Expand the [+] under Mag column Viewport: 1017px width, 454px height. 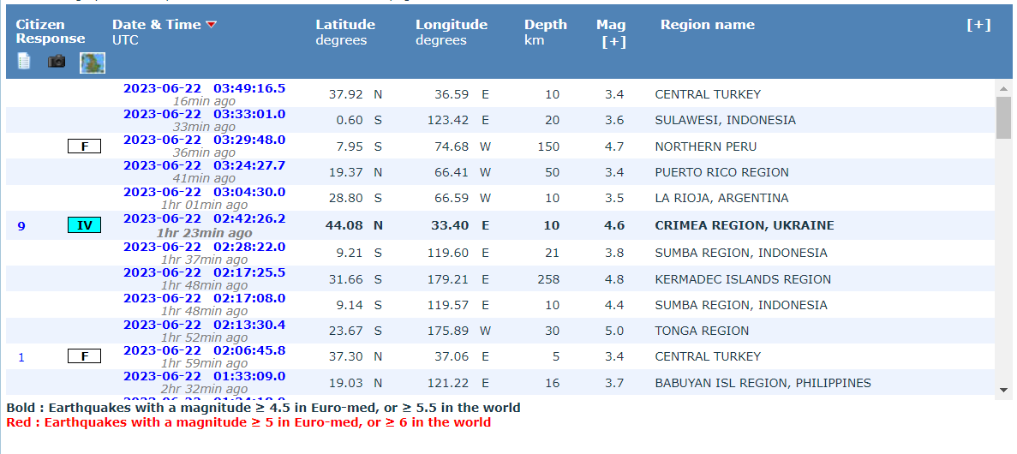pos(613,42)
